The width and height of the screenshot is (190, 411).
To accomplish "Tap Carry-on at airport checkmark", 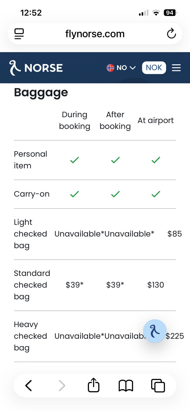I will (x=156, y=194).
